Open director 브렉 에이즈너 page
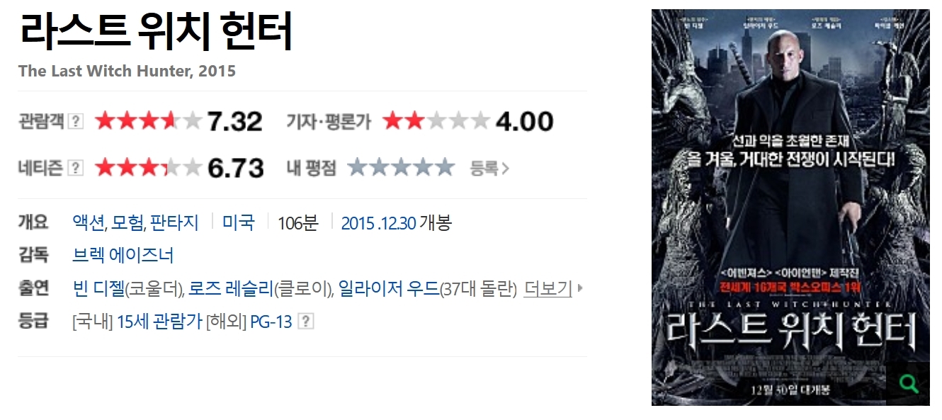This screenshot has width=942, height=420. [x=123, y=255]
